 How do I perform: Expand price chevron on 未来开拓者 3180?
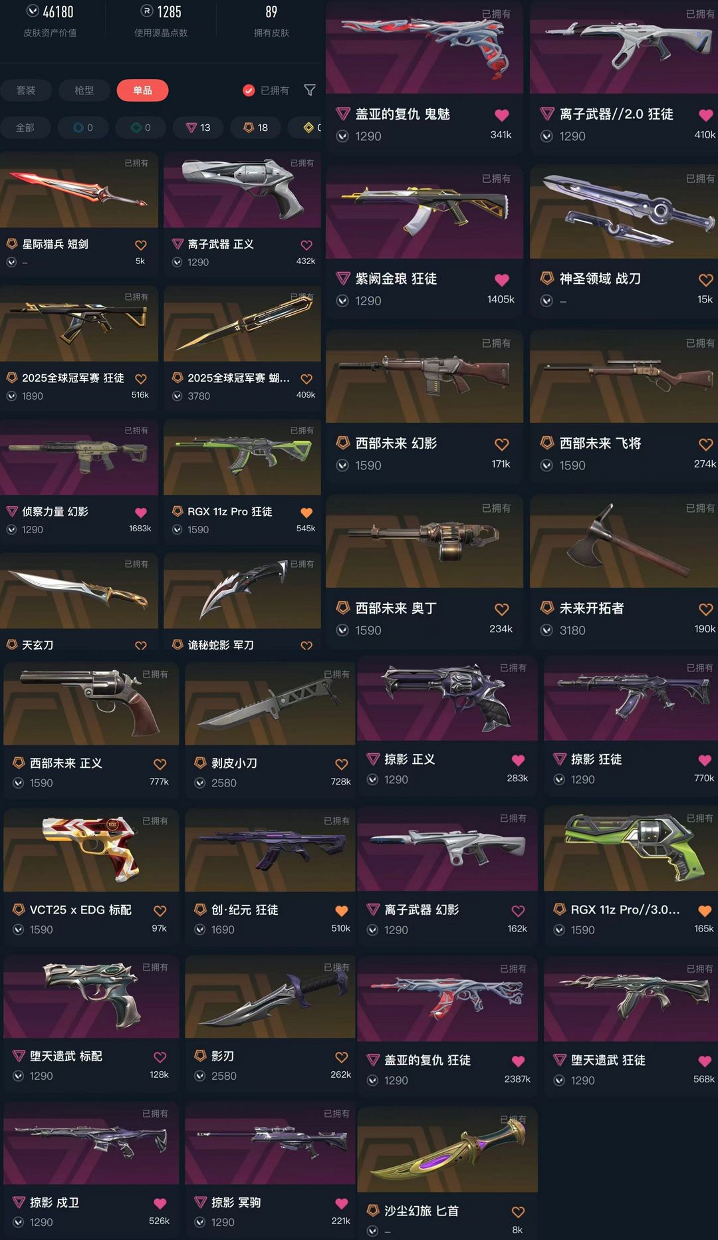[x=546, y=630]
